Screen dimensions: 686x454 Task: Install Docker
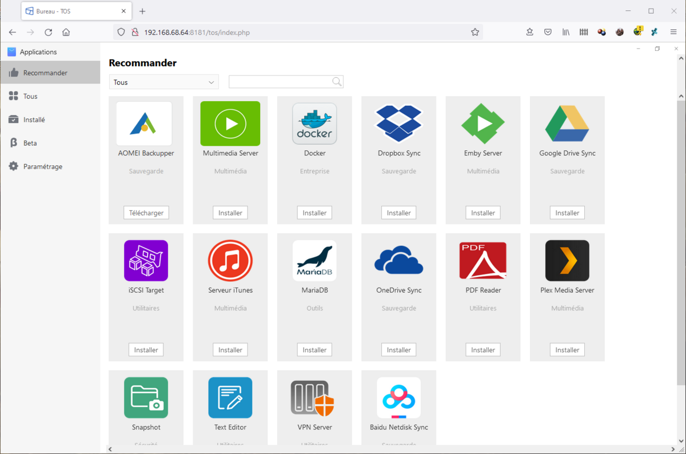(x=314, y=213)
